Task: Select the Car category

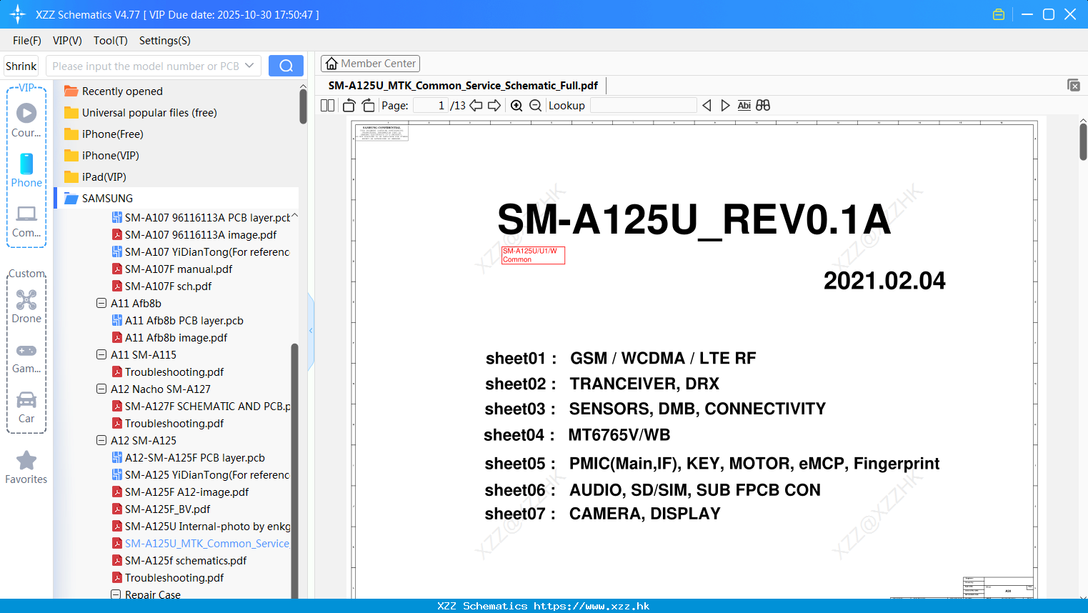Action: point(26,407)
